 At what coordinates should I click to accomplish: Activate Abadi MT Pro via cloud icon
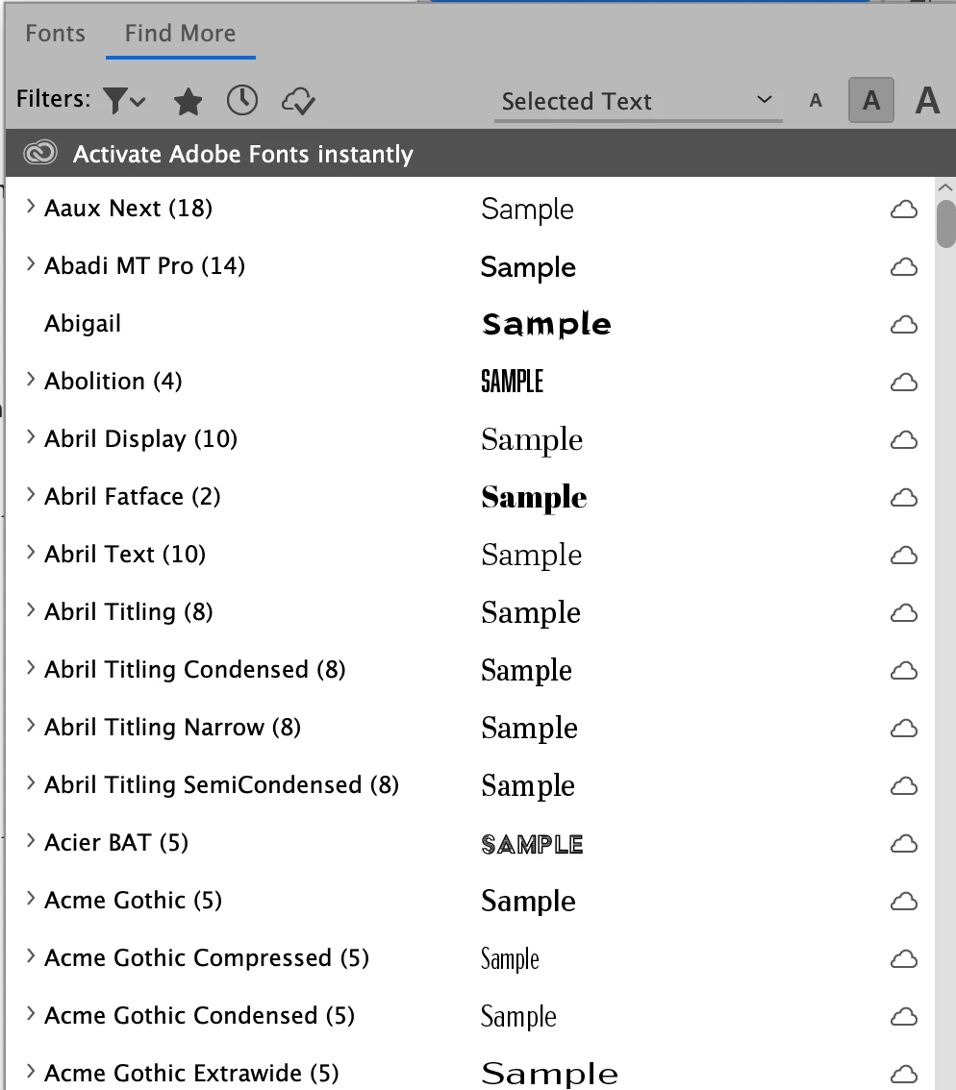pos(904,267)
